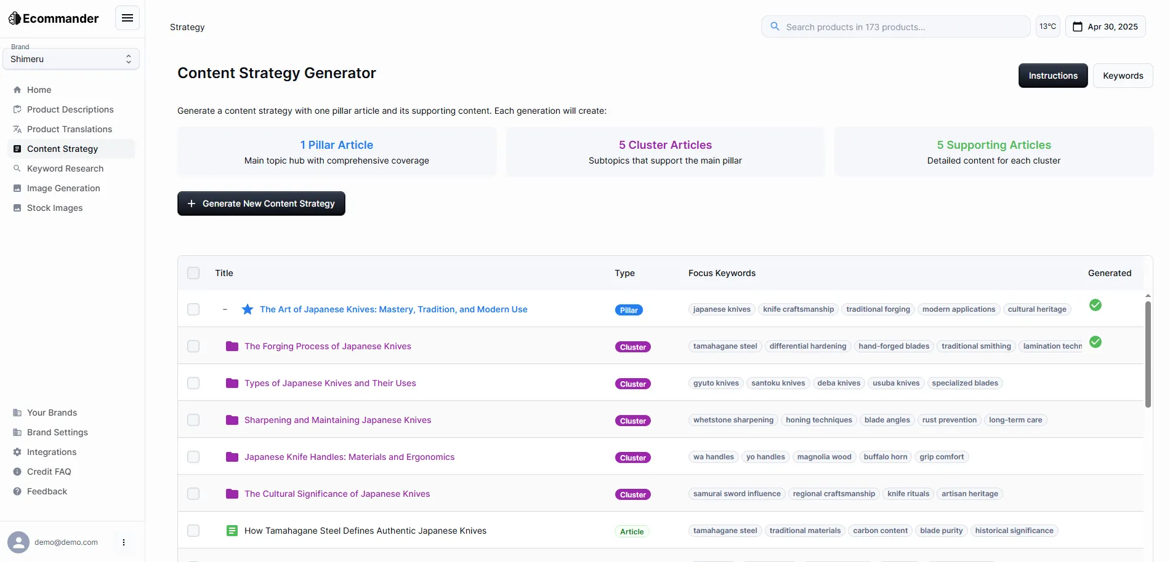Open the calendar date picker icon
Screen dimensions: 1170x562
[1078, 27]
